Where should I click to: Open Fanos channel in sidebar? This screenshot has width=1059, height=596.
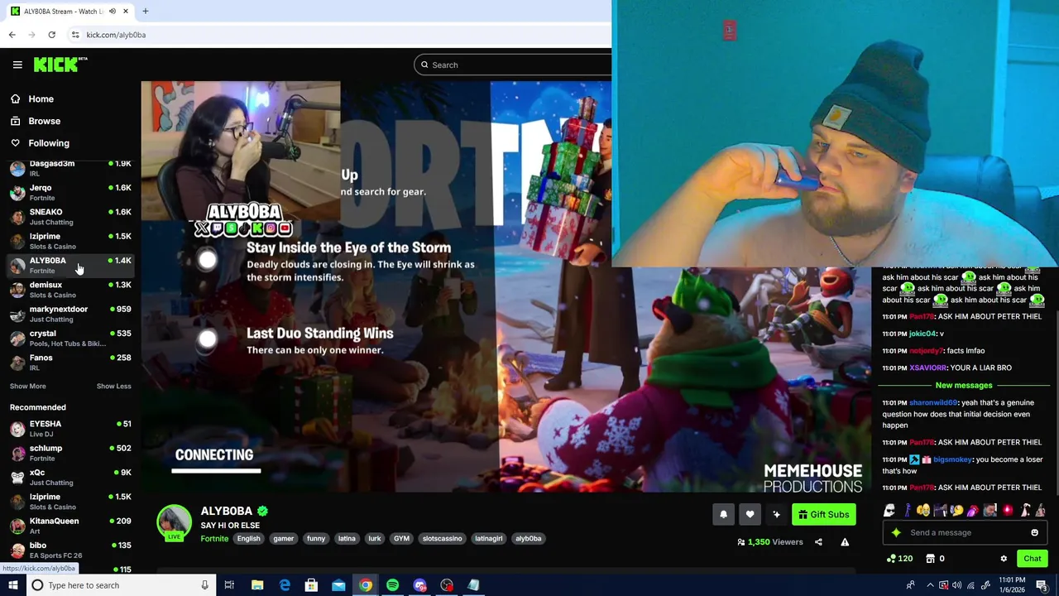tap(70, 363)
